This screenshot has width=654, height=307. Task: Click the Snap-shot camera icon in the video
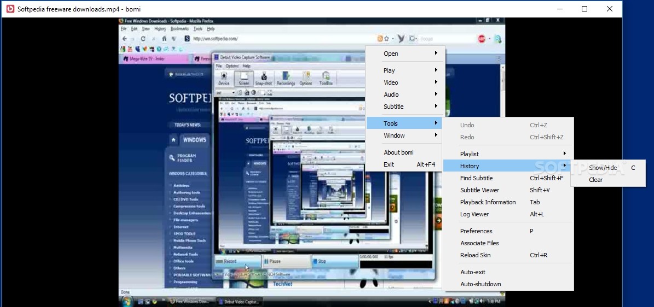coord(264,78)
